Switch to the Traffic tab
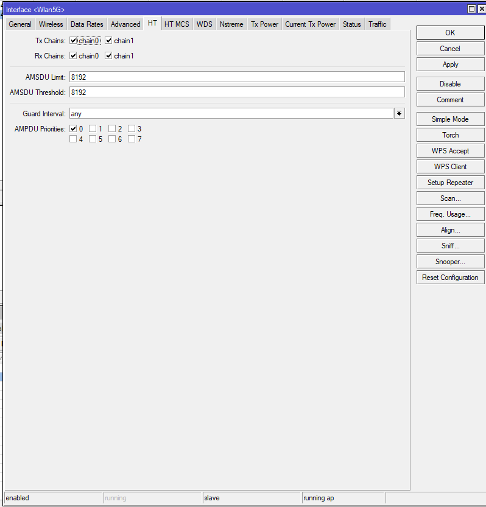This screenshot has width=486, height=507. point(377,24)
